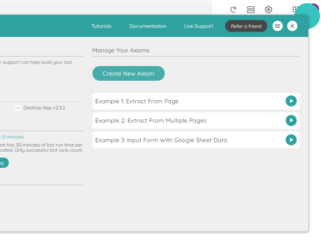Run Example 2: Extract From Multiple Pages
Viewport: 321px width, 240px height.
(x=291, y=120)
